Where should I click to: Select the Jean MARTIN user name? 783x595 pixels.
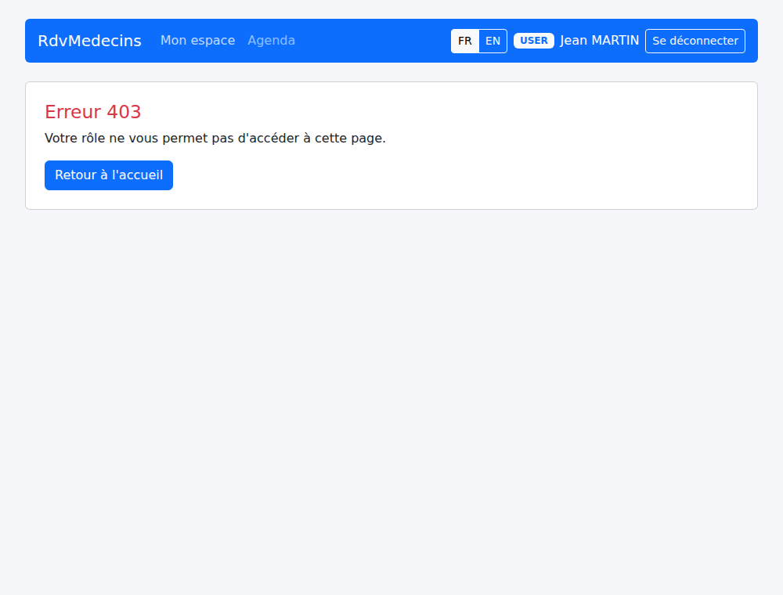[x=599, y=41]
